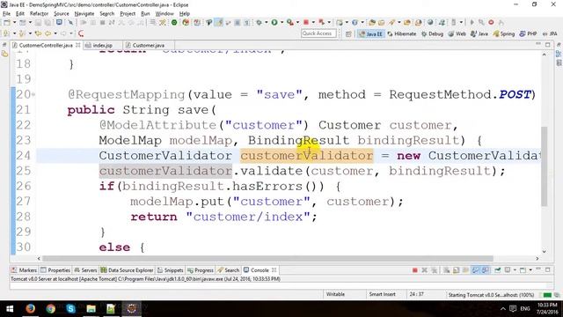Open the Back history dropdown arrow
This screenshot has width=563, height=317.
pos(55,33)
